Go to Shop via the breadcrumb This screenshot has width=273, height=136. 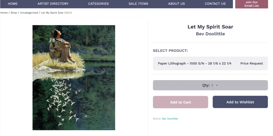pos(14,13)
